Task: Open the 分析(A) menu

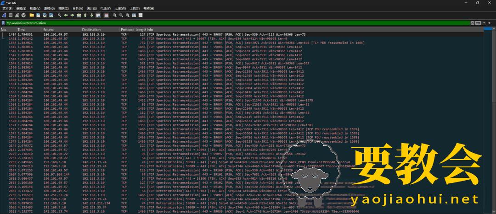Action: [78, 8]
